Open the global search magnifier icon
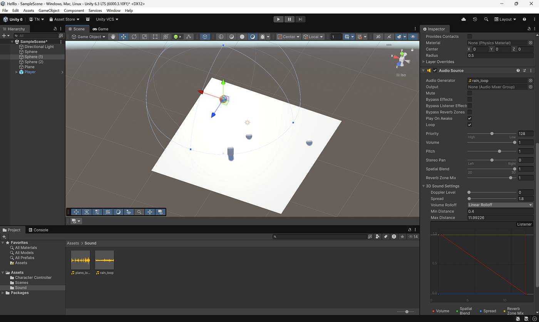 [x=486, y=19]
